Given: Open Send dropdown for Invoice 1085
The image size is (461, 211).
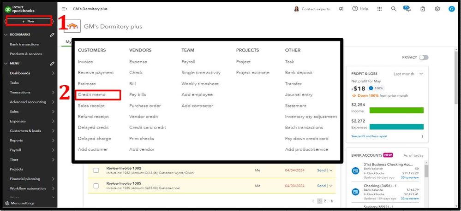Looking at the screenshot, I should tap(331, 186).
